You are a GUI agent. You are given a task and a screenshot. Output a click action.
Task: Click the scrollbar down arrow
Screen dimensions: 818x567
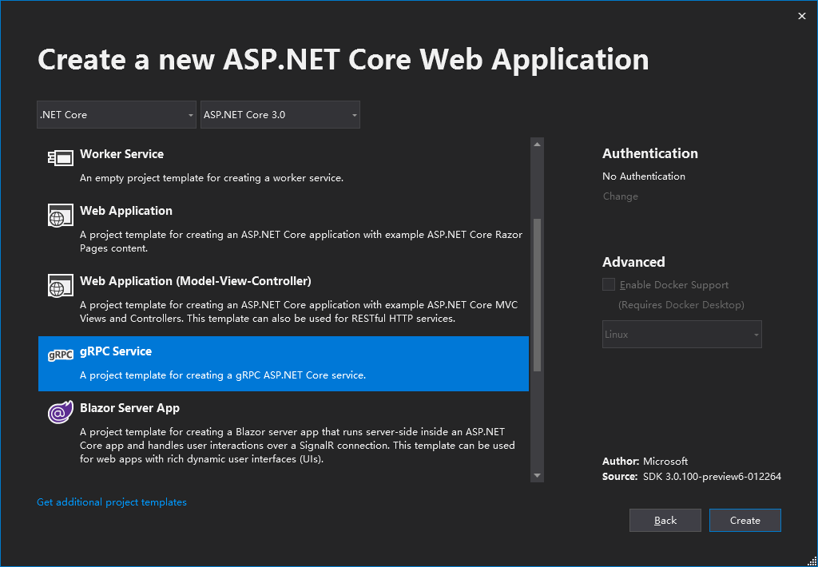(537, 474)
